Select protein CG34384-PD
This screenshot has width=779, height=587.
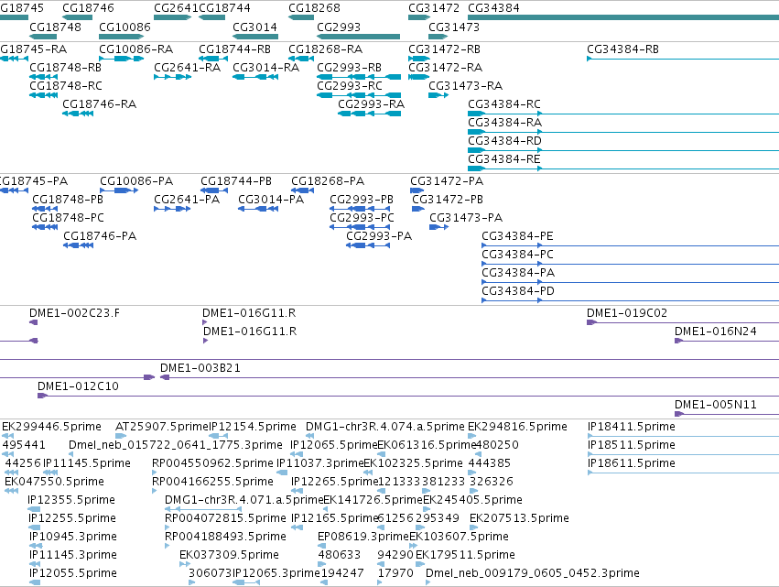[631, 300]
